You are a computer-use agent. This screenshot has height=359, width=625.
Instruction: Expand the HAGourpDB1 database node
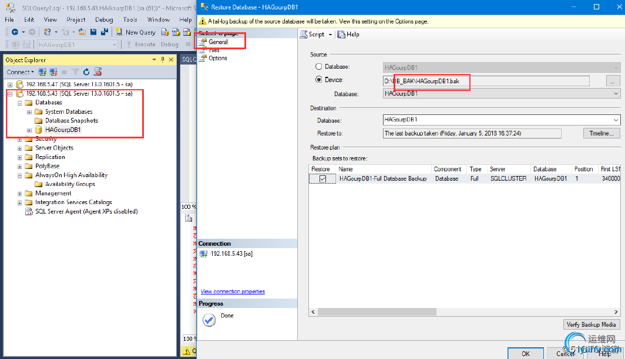[x=29, y=130]
